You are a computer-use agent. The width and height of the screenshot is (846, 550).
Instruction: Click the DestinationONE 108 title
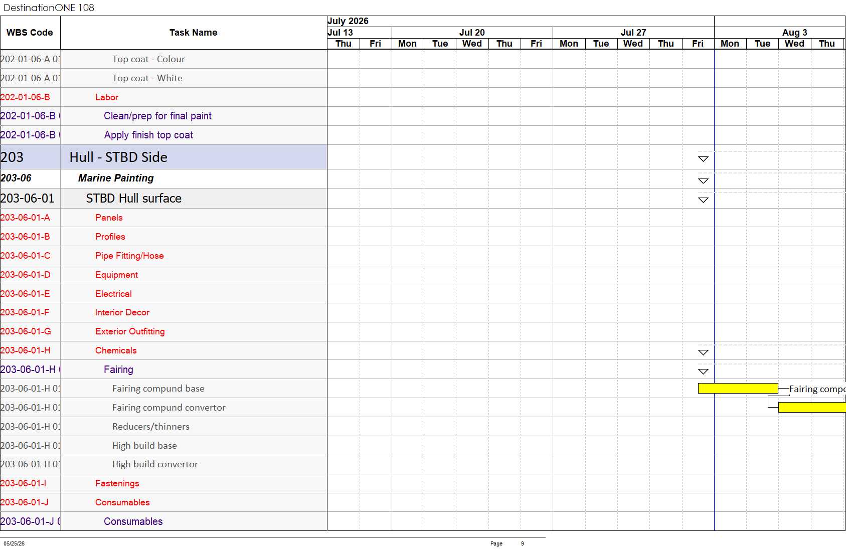pyautogui.click(x=49, y=8)
